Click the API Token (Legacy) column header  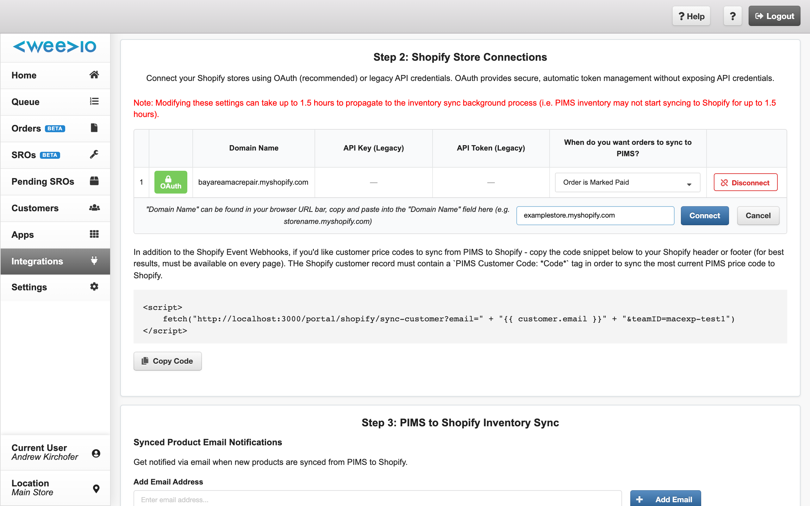pos(491,148)
